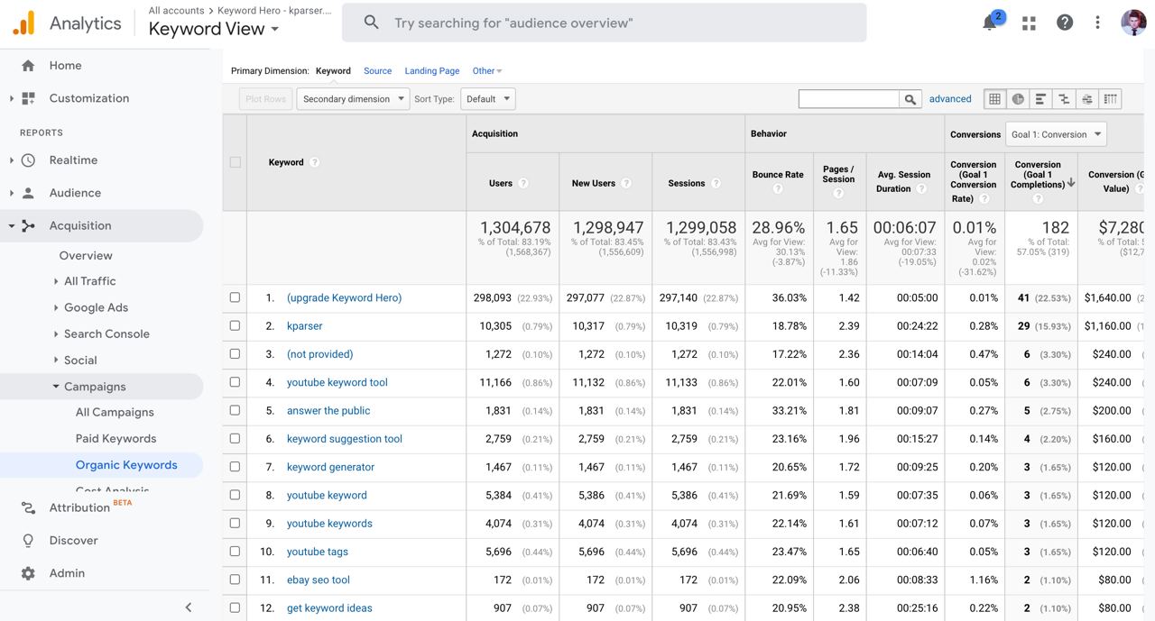Open the Goal 1: Conversion dropdown
The height and width of the screenshot is (621, 1155).
coord(1056,134)
